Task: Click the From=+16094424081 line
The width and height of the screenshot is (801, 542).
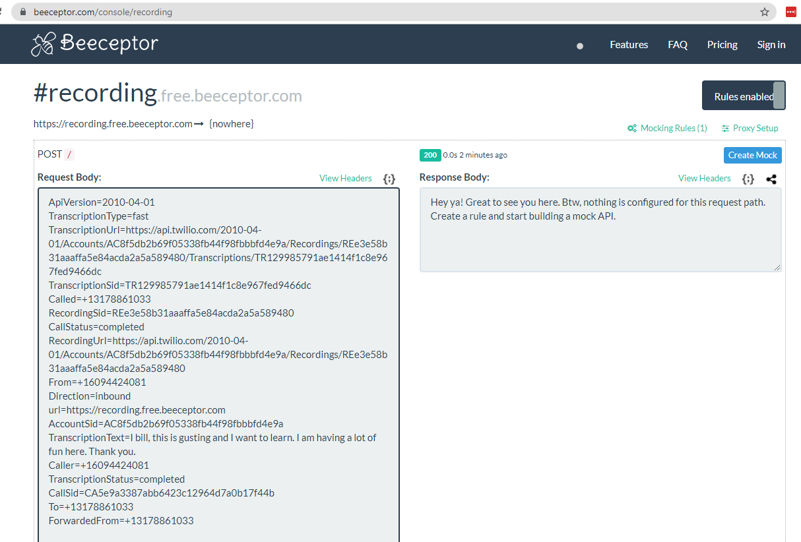Action: tap(98, 382)
